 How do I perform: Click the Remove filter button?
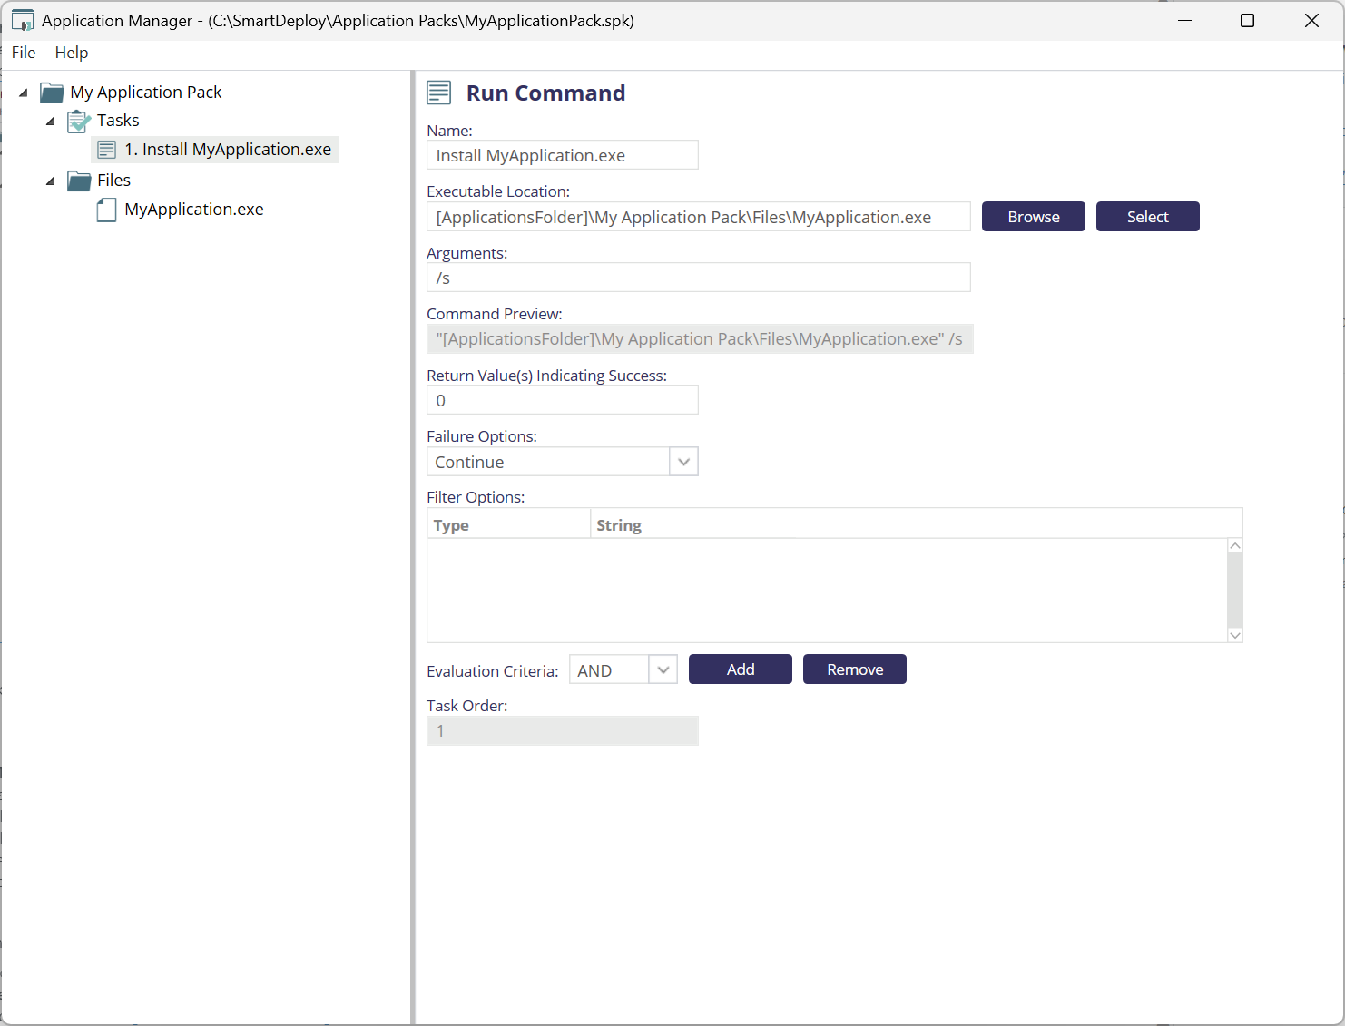[854, 669]
